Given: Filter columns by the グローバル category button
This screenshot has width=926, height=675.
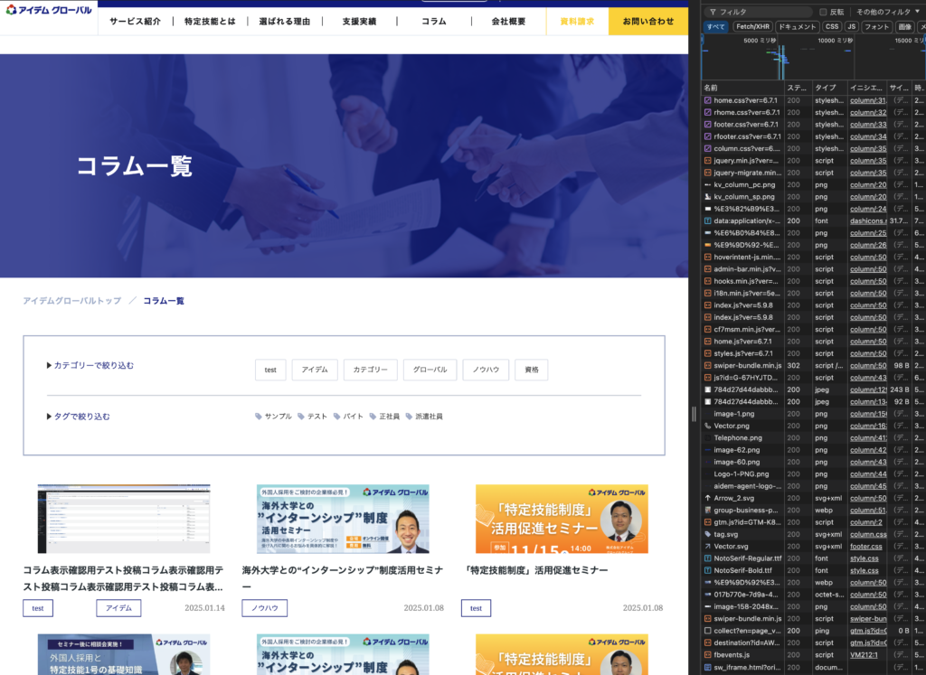Looking at the screenshot, I should tap(430, 370).
